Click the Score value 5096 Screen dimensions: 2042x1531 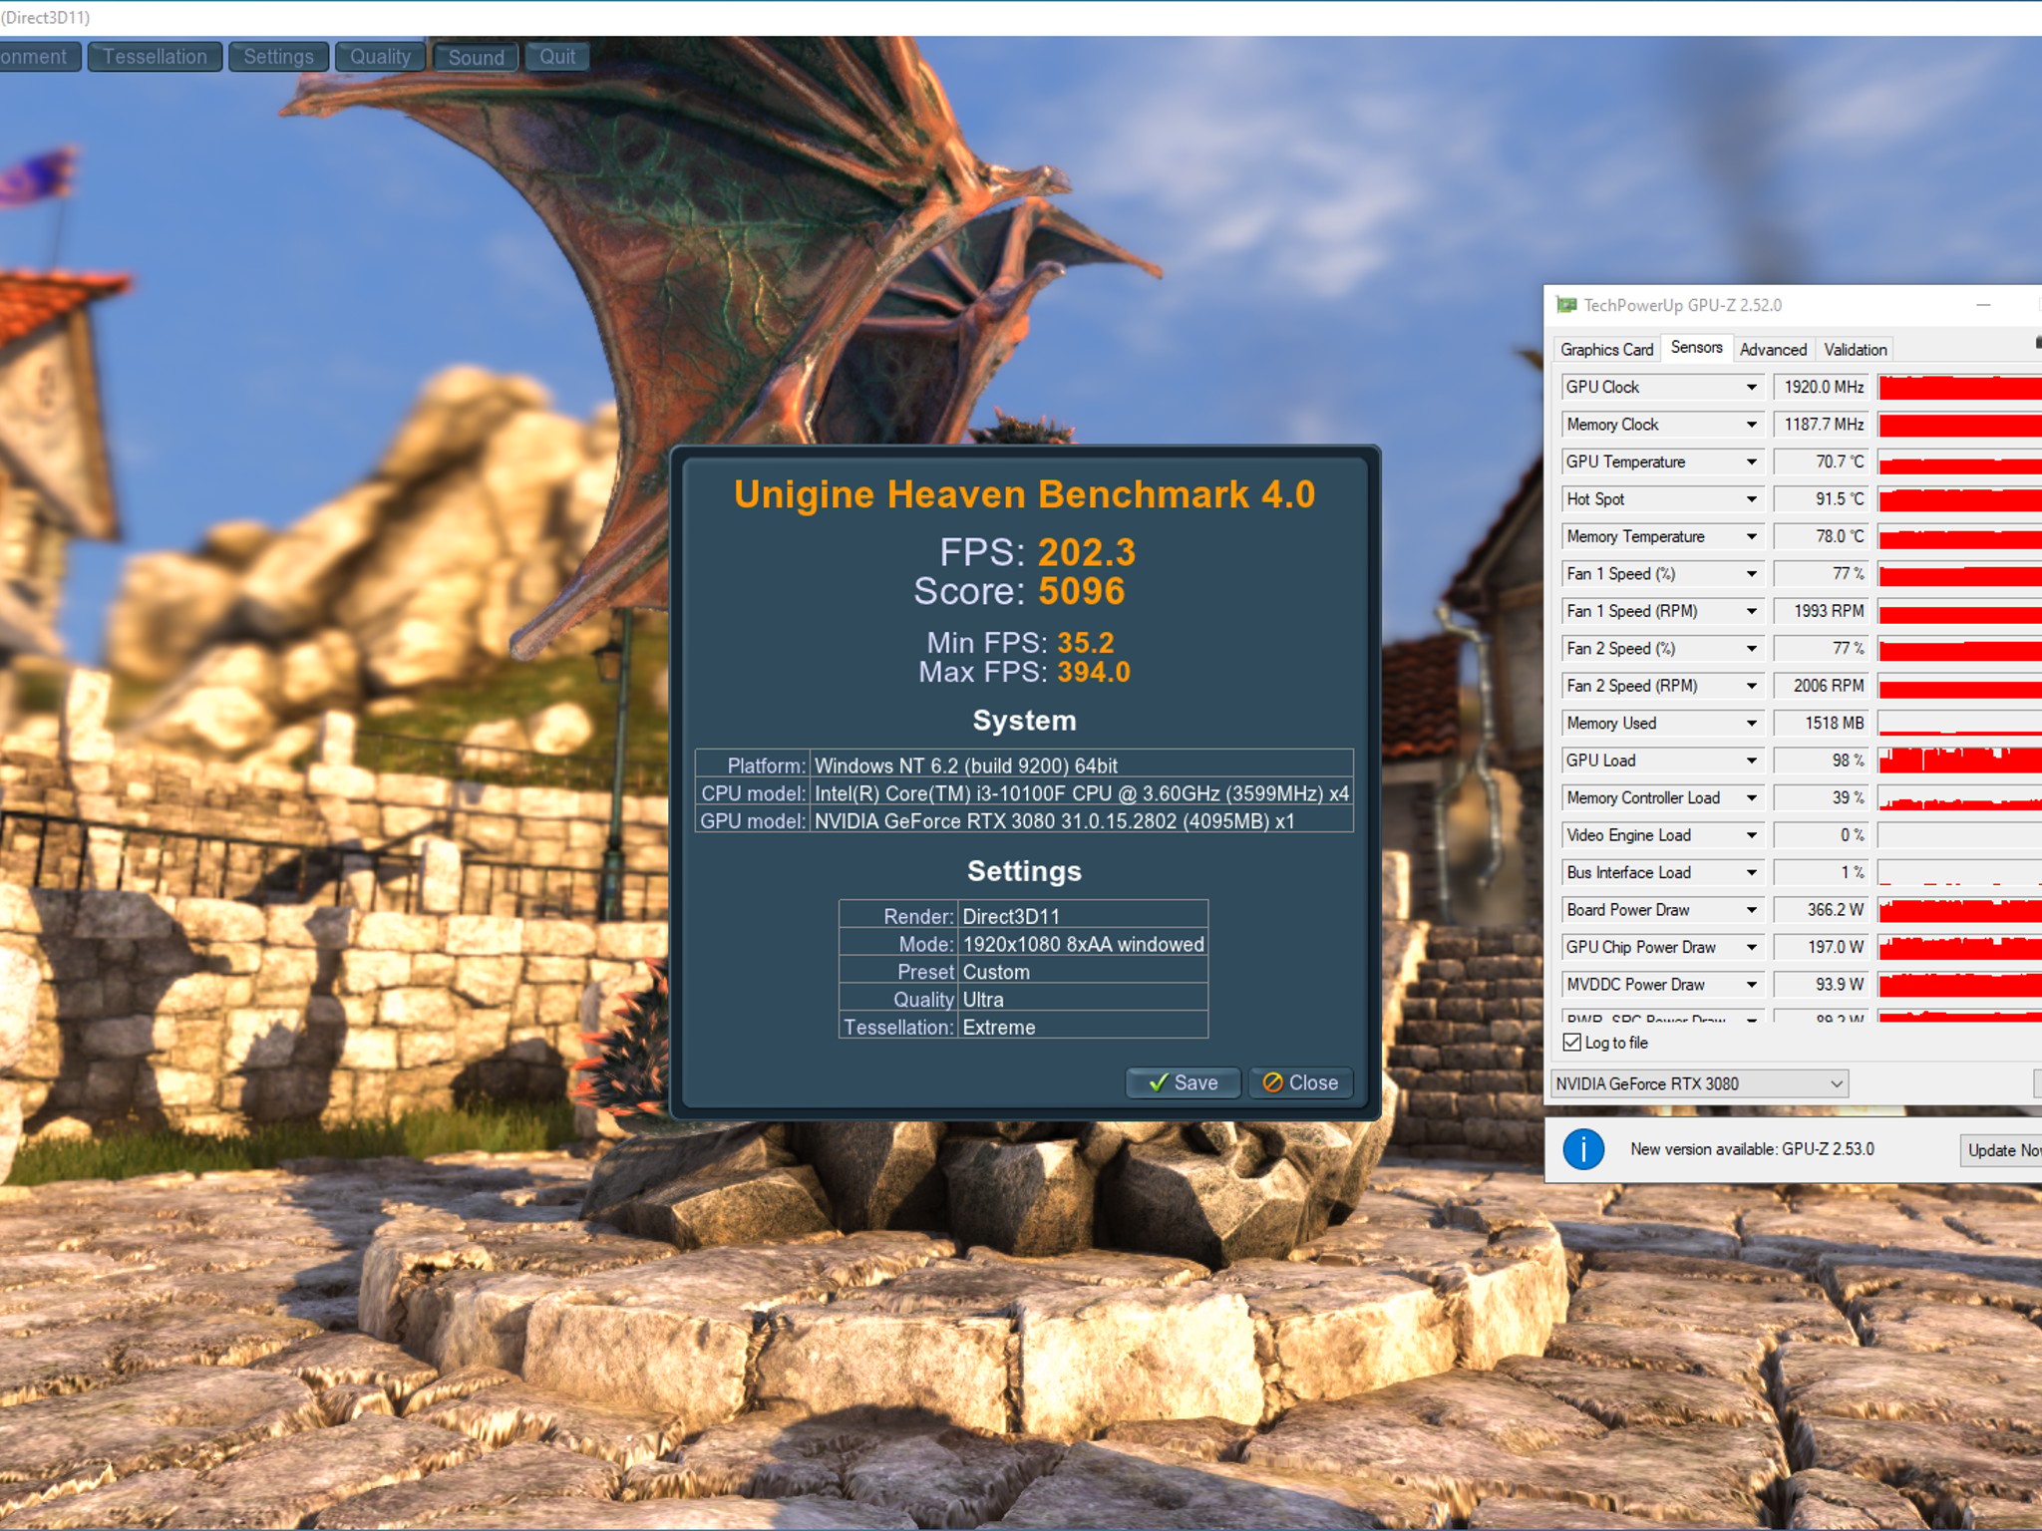pyautogui.click(x=1082, y=592)
